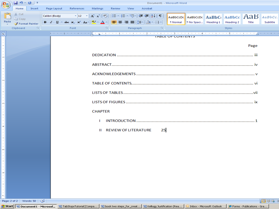Toggle Subscript formatting
This screenshot has height=209, width=279.
[73, 22]
